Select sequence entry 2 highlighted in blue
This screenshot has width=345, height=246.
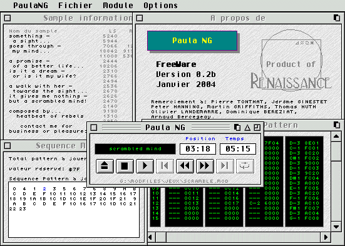(x=44, y=189)
